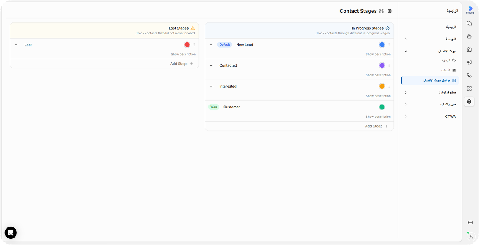479x245 pixels.
Task: Expand the CTWA section
Action: coord(406,116)
